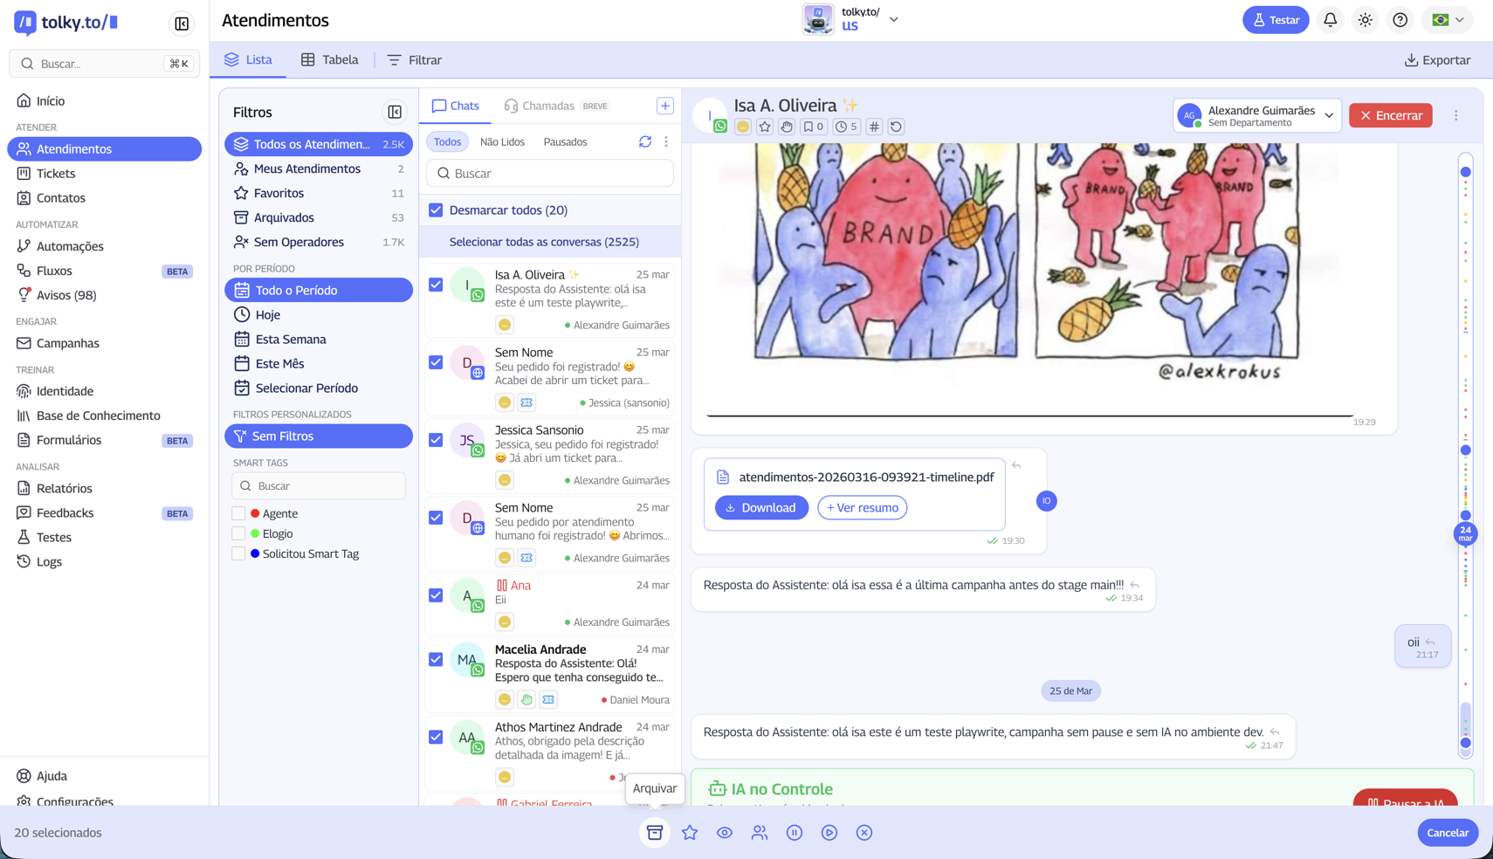This screenshot has height=859, width=1493.
Task: Click the Arquivar archive icon in bottom bar
Action: pyautogui.click(x=655, y=833)
